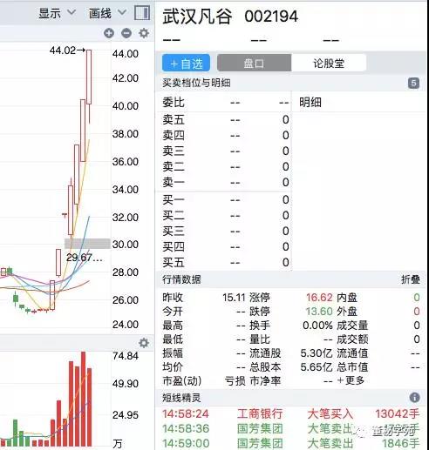Click the 44.02 high price marker
Viewport: 429px width, 450px height.
point(67,50)
